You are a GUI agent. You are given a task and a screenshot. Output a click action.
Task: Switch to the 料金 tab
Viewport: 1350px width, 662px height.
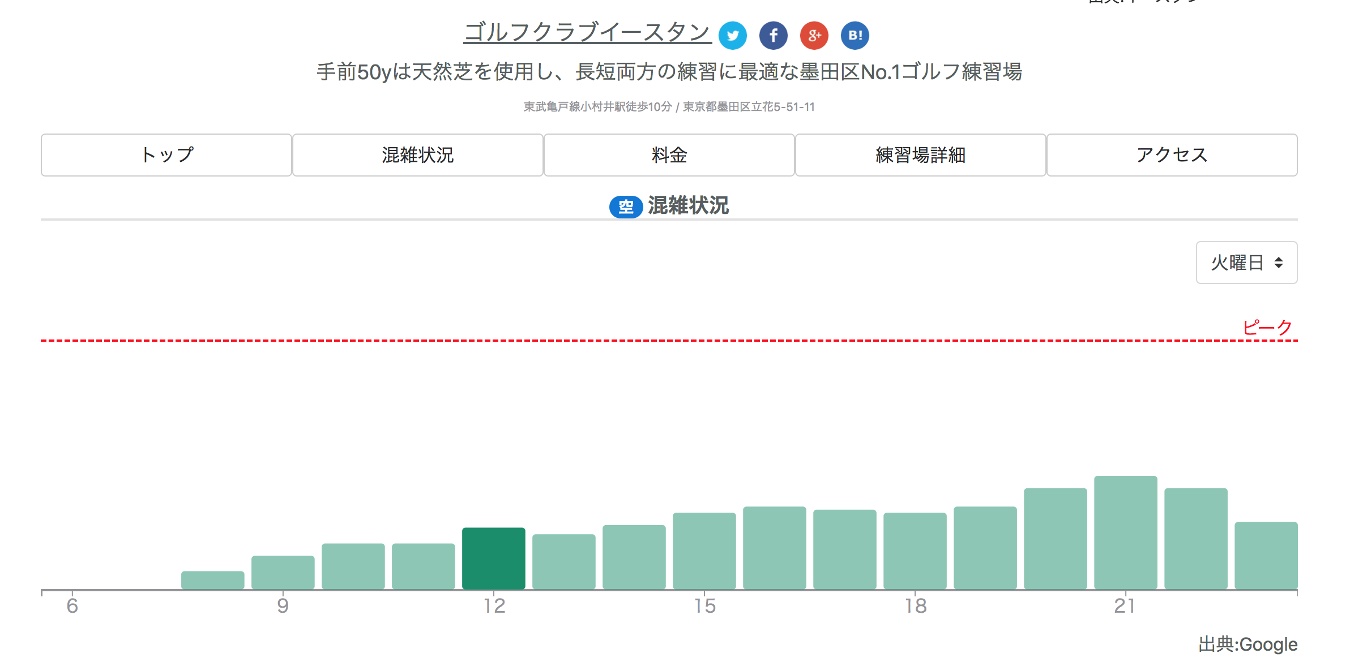669,155
